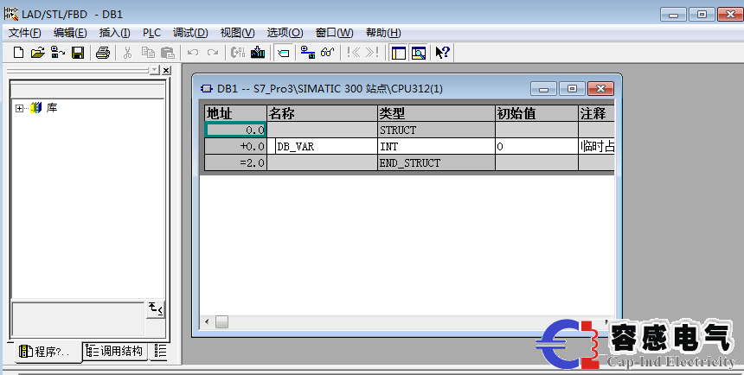Toggle the overviews panel icon
Viewport: 744px width, 375px height.
coord(399,53)
